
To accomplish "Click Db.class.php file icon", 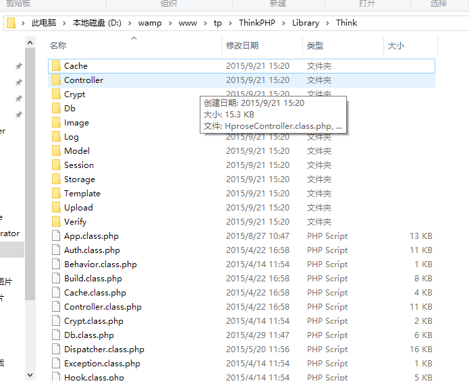I will click(x=56, y=335).
